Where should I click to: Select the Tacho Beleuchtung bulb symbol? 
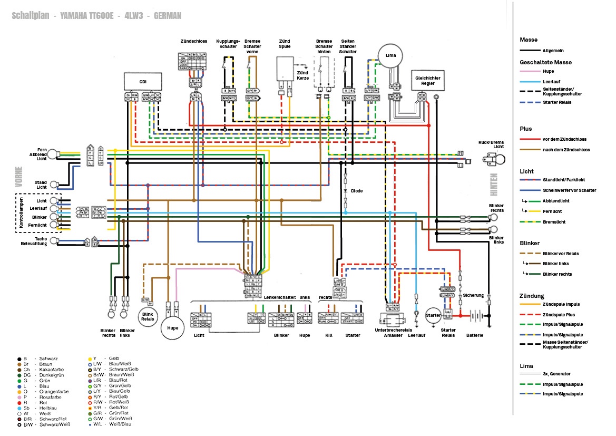(x=55, y=240)
